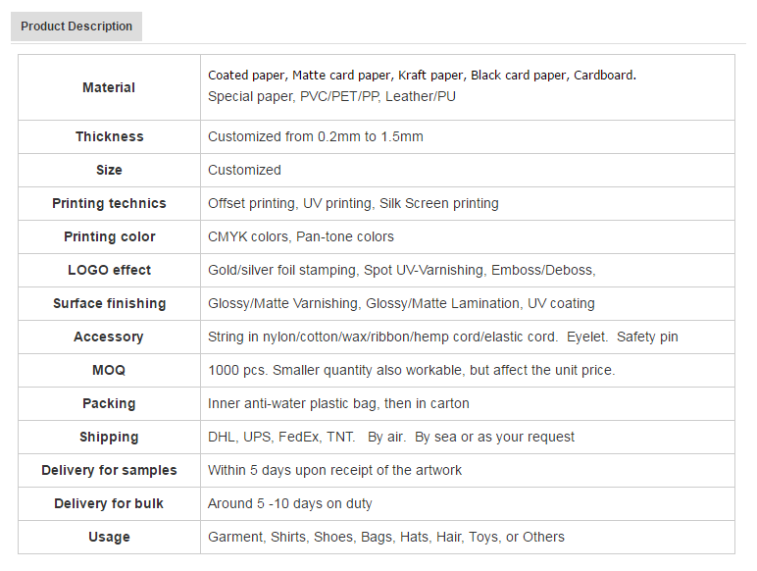The height and width of the screenshot is (571, 757).
Task: Select the Printing color label
Action: click(110, 236)
